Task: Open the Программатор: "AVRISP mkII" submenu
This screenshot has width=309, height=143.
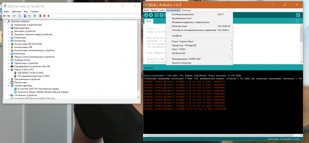Action: pos(199,59)
